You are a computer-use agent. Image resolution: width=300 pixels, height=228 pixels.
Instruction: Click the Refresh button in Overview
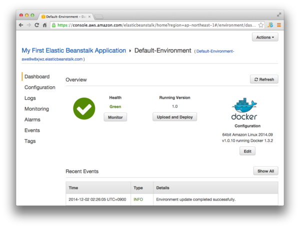point(264,79)
